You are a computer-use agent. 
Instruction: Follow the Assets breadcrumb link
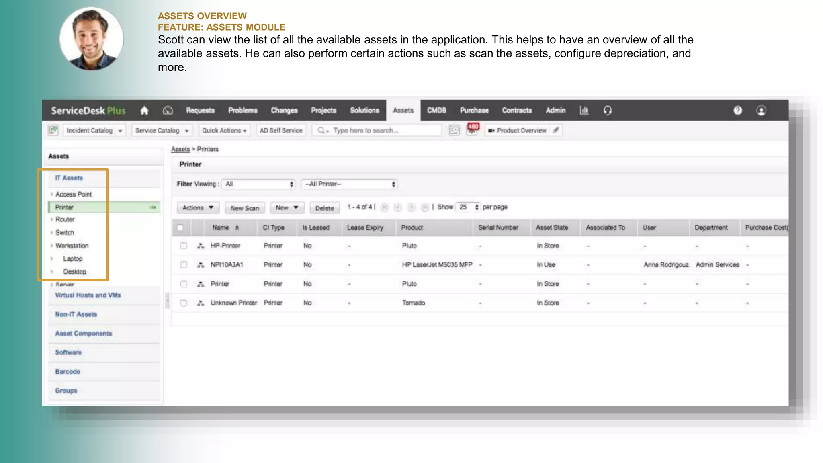click(x=180, y=149)
